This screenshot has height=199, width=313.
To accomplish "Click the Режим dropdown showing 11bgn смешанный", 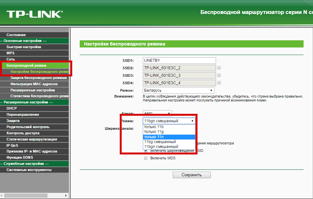I will click(169, 121).
